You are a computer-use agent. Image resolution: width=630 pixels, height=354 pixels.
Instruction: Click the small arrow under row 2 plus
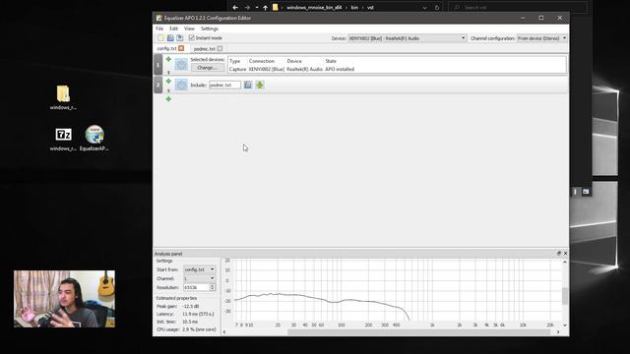click(x=168, y=90)
